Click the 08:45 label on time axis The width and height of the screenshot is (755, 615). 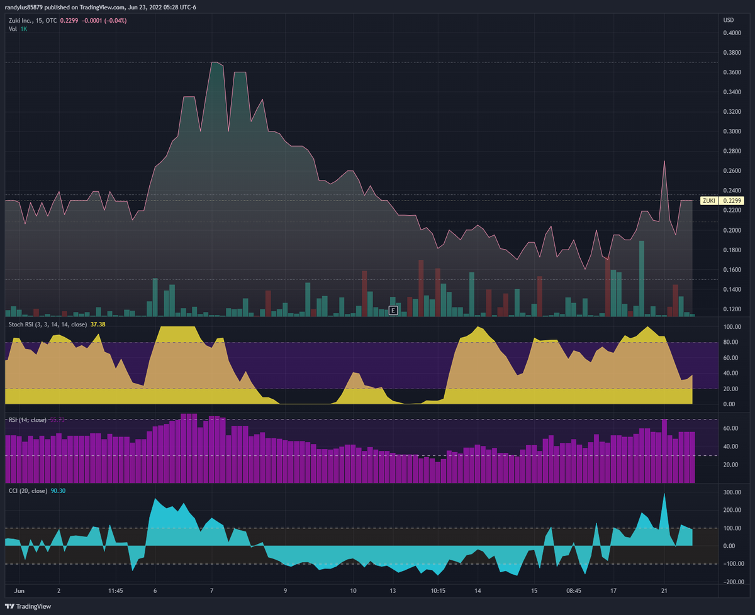click(x=573, y=591)
